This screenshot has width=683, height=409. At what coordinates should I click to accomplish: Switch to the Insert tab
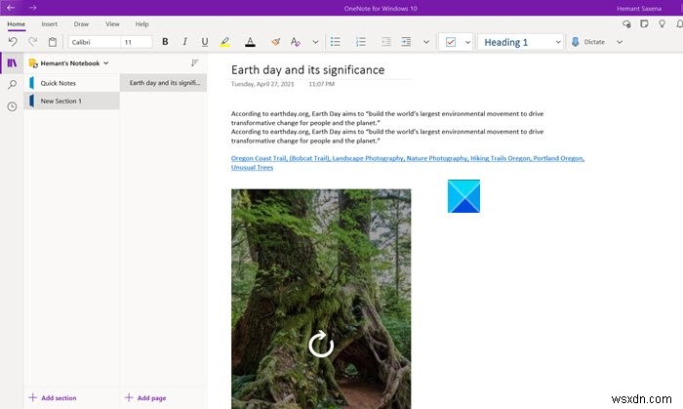click(49, 24)
